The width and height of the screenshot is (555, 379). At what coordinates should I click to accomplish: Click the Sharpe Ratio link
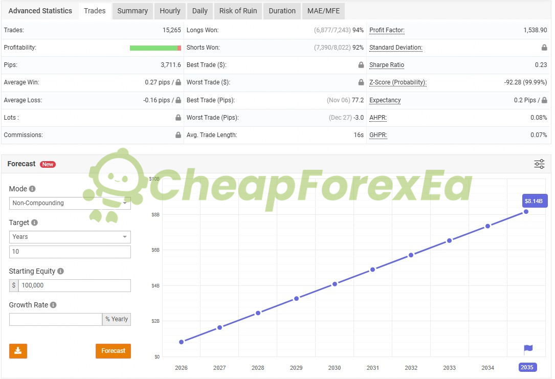point(387,65)
